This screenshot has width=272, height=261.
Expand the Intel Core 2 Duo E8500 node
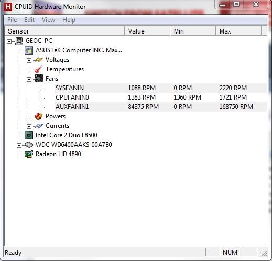[19, 136]
